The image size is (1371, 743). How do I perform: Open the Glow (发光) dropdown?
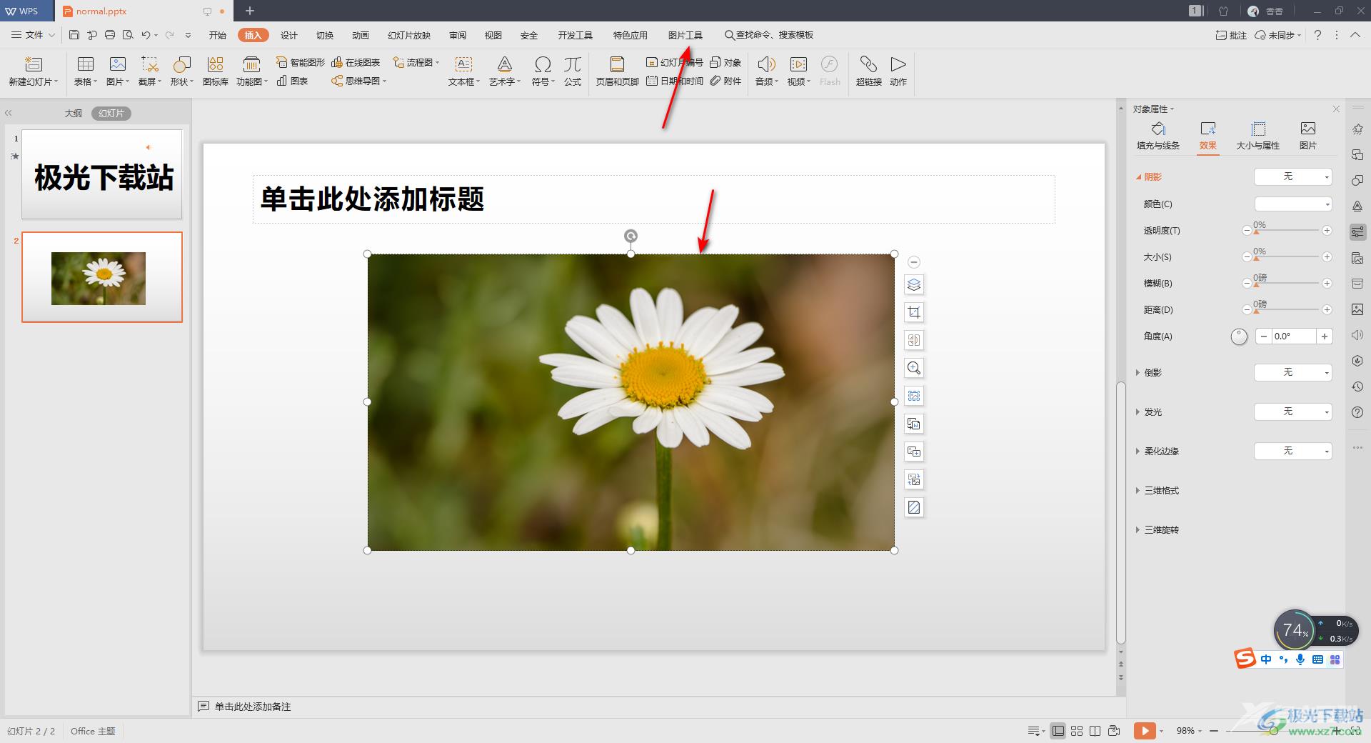(x=1293, y=412)
